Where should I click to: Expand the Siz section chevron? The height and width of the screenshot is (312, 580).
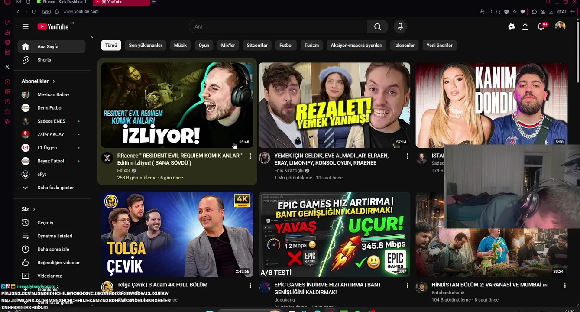pyautogui.click(x=34, y=209)
